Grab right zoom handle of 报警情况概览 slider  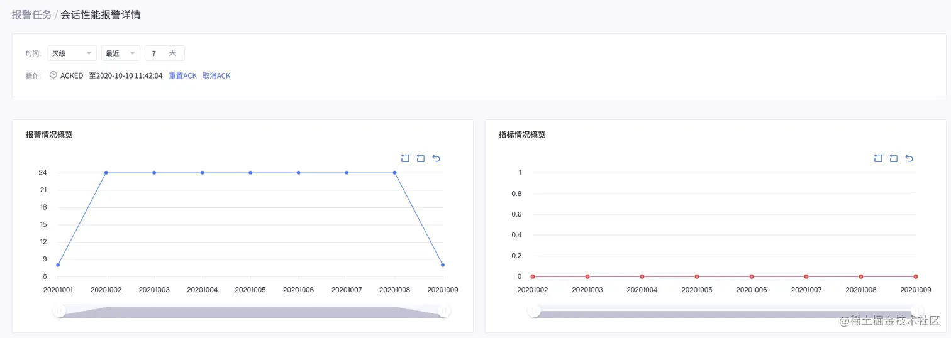click(x=444, y=311)
